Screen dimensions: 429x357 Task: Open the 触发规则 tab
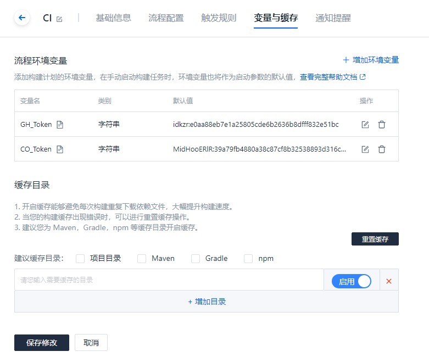[x=219, y=18]
